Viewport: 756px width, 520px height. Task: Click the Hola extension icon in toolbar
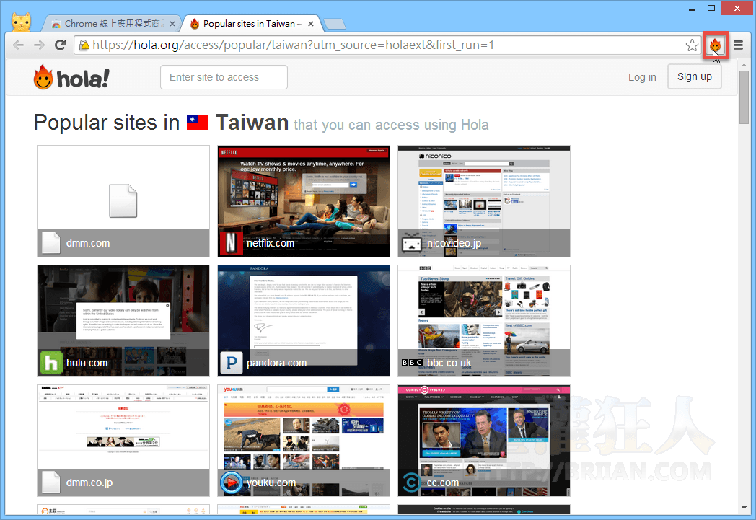click(x=715, y=45)
